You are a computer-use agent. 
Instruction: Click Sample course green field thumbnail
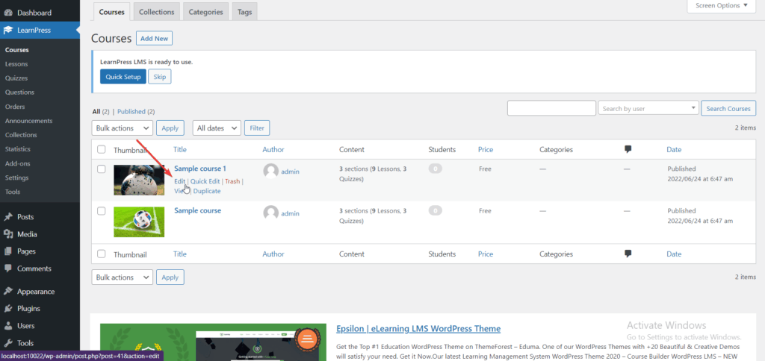click(x=139, y=222)
